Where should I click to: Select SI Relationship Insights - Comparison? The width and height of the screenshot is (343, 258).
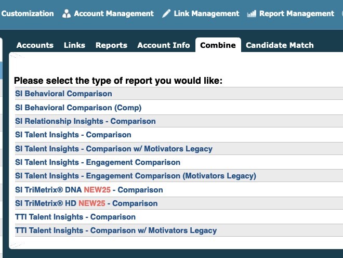pos(85,121)
